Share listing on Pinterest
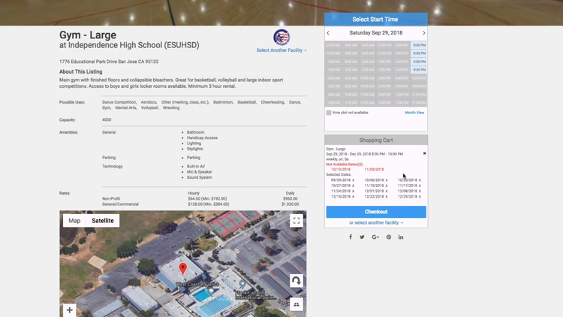The width and height of the screenshot is (563, 317). pyautogui.click(x=389, y=237)
